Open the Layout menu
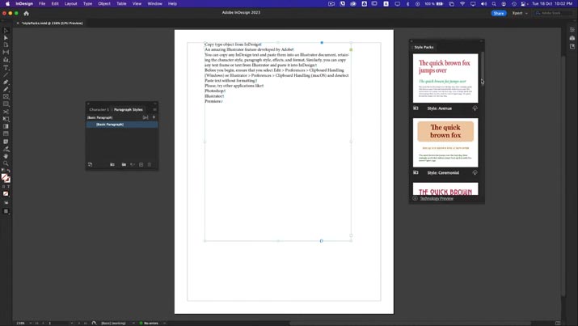This screenshot has width=578, height=326. point(71,4)
